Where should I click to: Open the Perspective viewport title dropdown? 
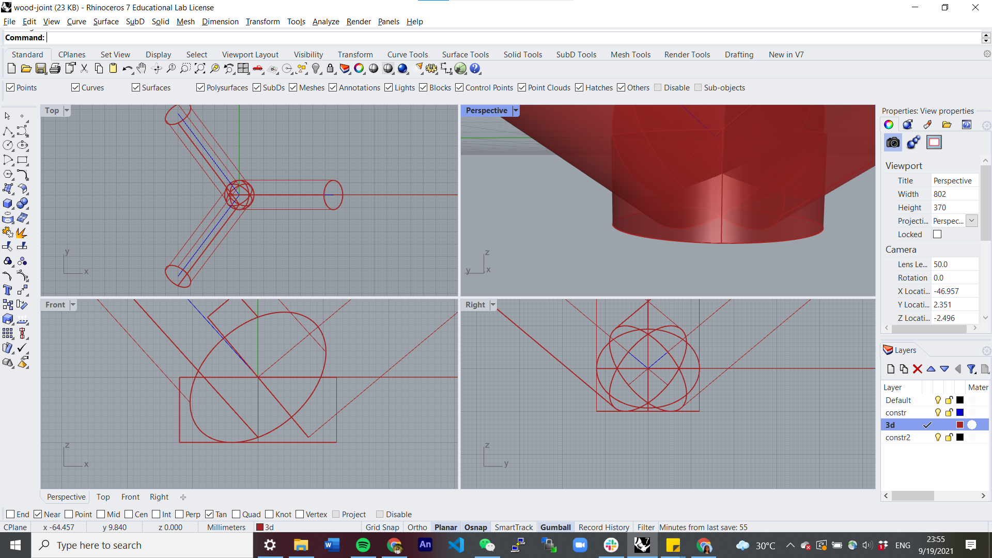[x=515, y=111]
